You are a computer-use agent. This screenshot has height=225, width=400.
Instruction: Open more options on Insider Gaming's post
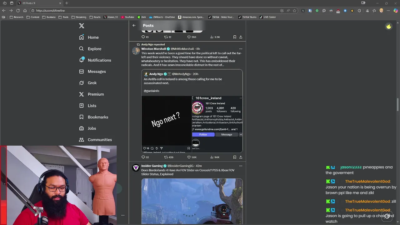[x=241, y=166]
